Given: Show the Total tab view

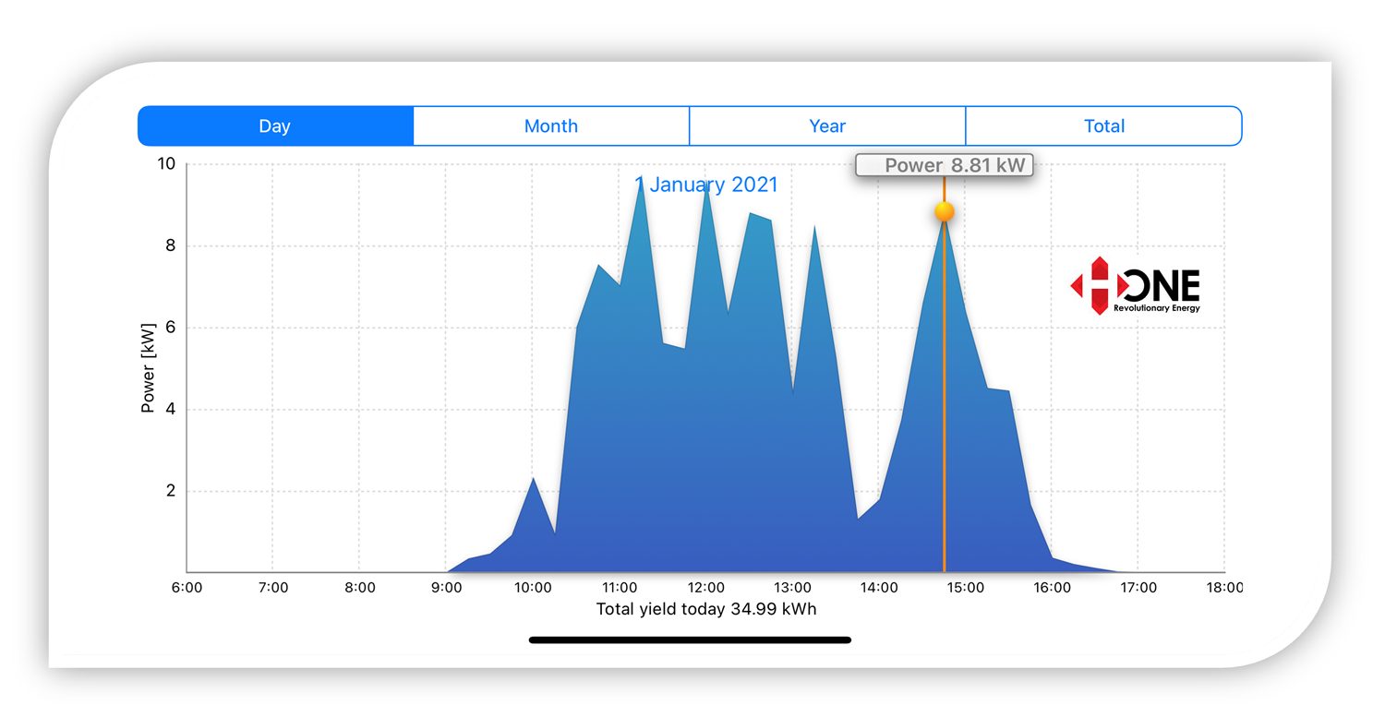Looking at the screenshot, I should tap(1103, 126).
